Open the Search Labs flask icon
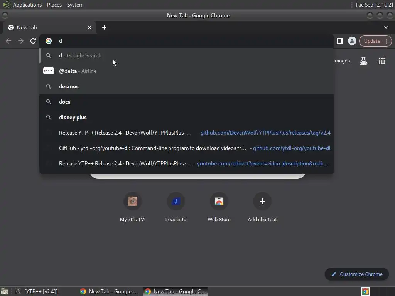 pyautogui.click(x=363, y=61)
